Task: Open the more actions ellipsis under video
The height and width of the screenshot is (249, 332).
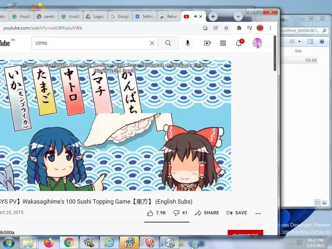Action: coord(258,213)
